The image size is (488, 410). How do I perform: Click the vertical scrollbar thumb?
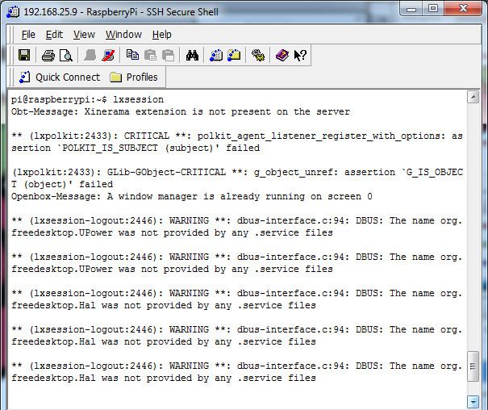(x=473, y=366)
